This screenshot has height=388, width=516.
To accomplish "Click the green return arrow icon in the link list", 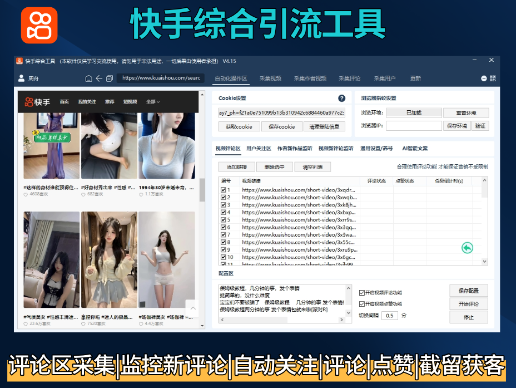I will pyautogui.click(x=467, y=247).
